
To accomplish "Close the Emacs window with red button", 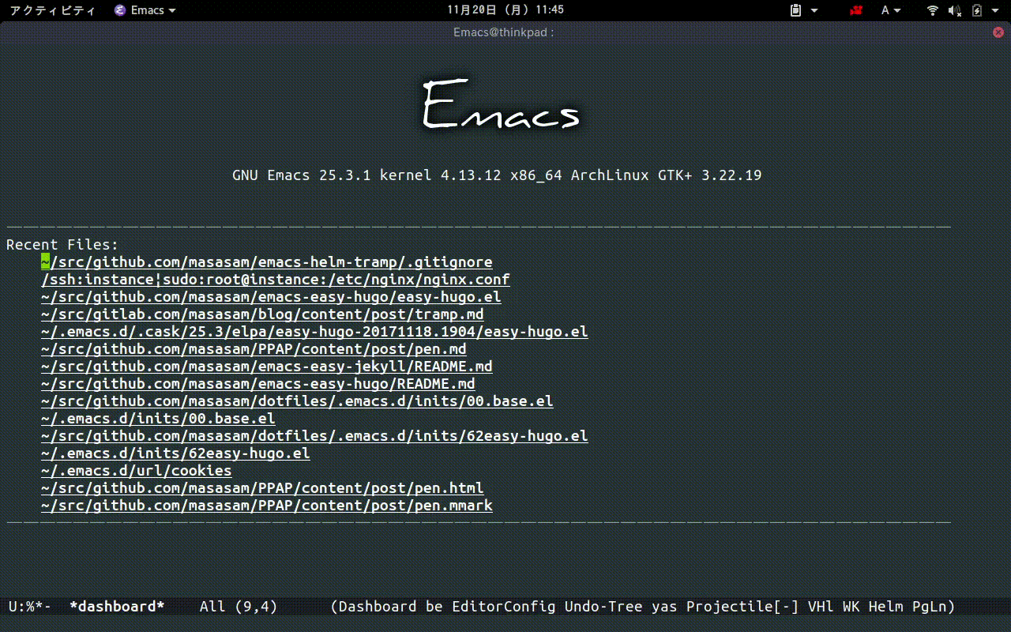I will tap(998, 32).
